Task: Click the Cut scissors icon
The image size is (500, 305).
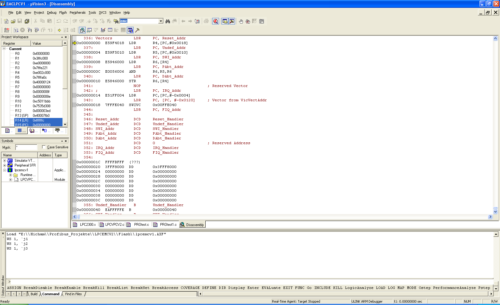Action: [35, 21]
